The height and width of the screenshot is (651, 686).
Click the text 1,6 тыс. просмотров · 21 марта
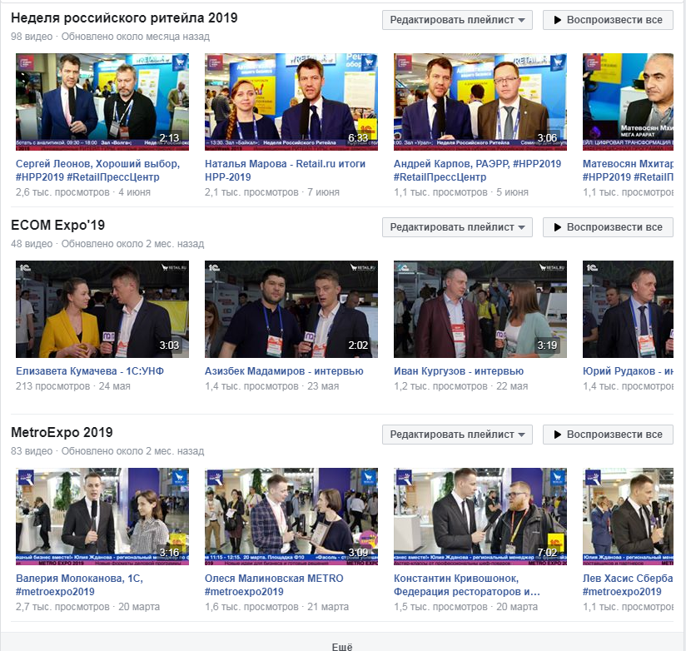click(277, 607)
